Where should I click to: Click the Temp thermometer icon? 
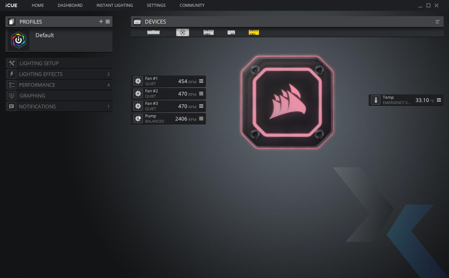(375, 100)
